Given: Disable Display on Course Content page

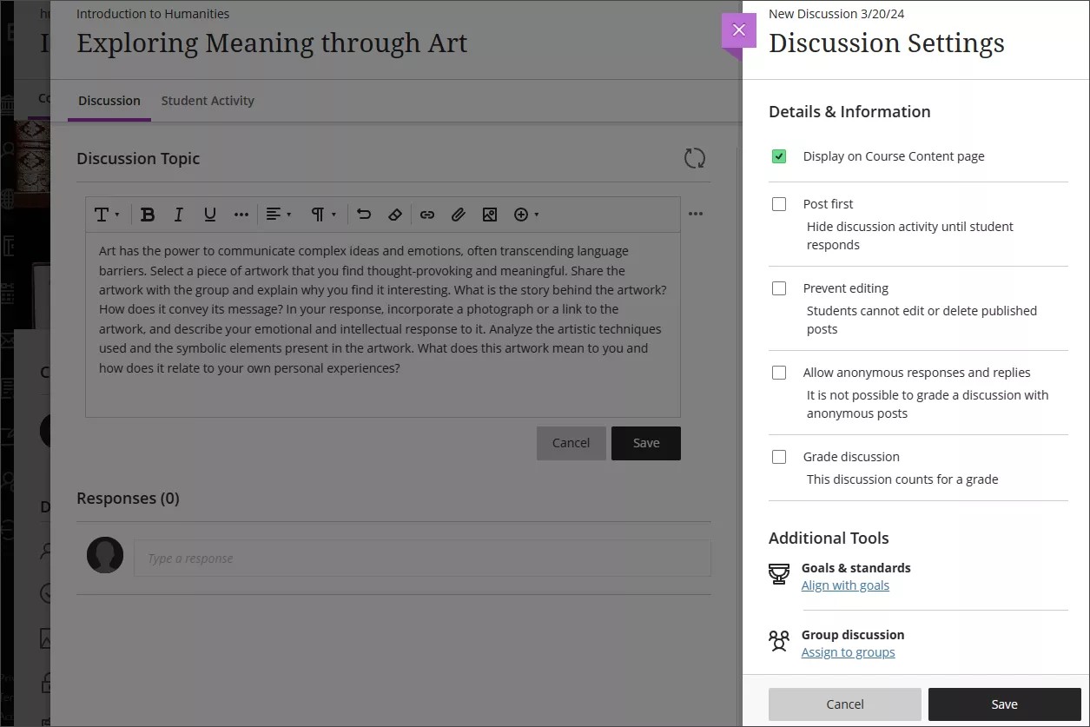Looking at the screenshot, I should point(778,155).
